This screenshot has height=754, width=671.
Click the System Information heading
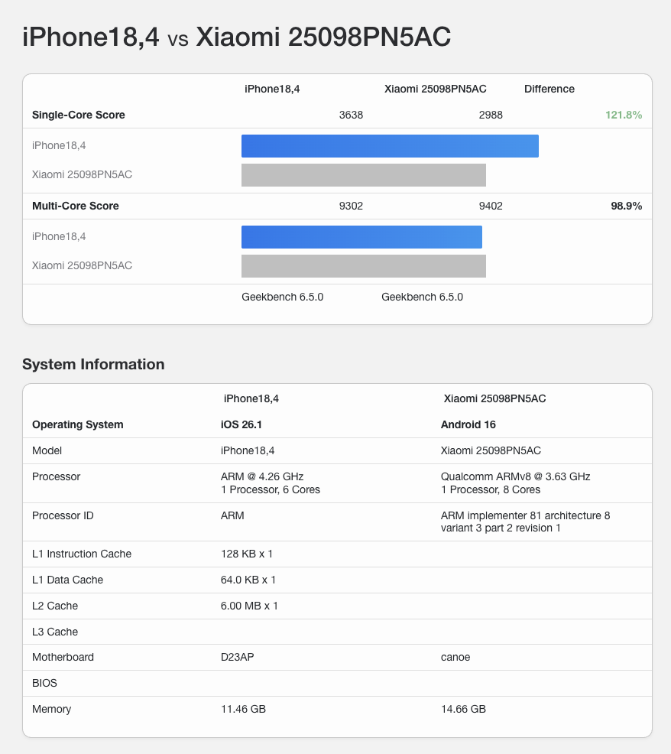[93, 364]
